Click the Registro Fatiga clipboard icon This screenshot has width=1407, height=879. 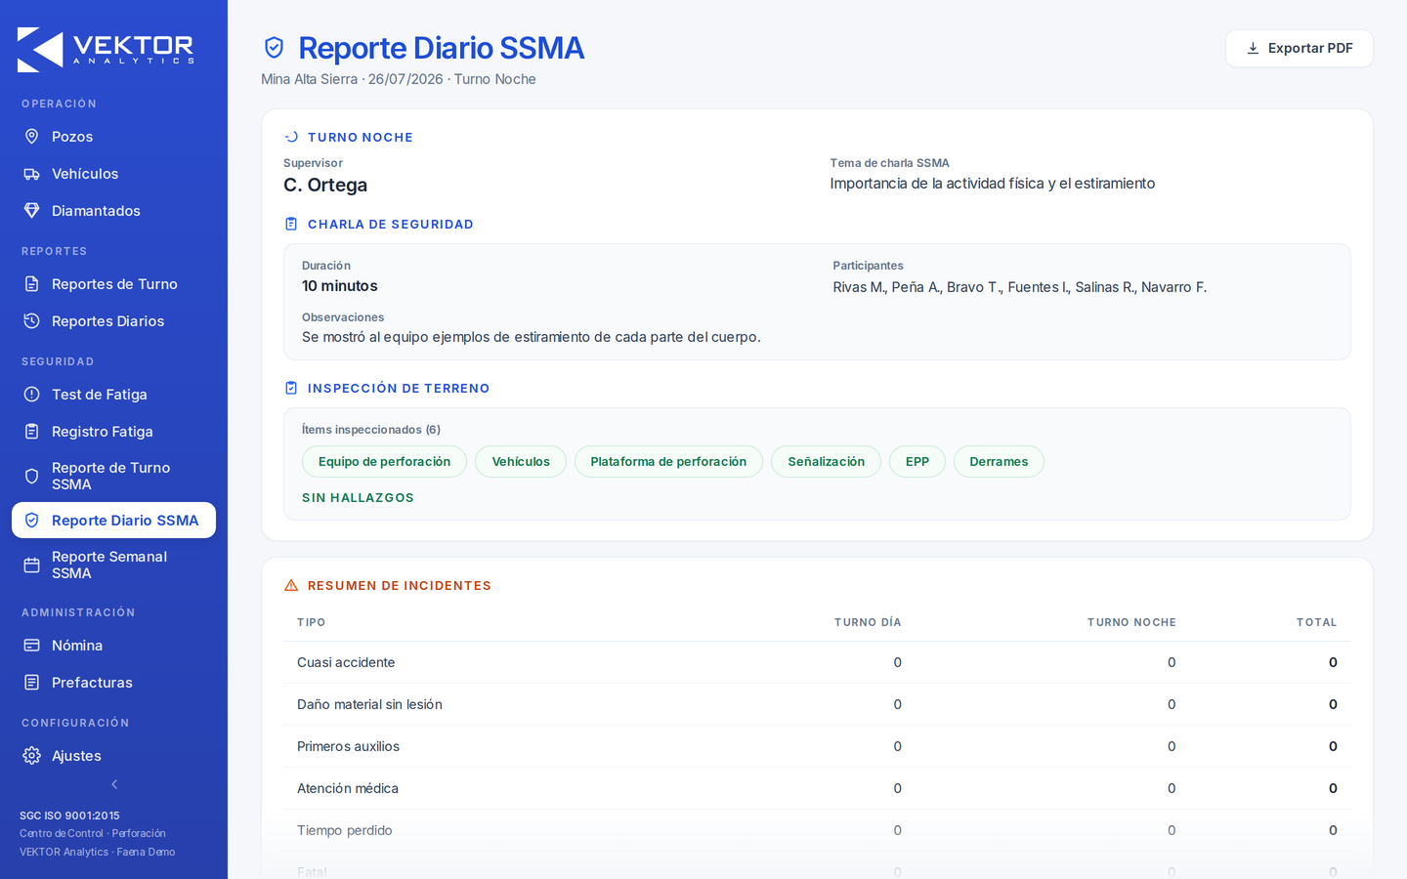31,432
